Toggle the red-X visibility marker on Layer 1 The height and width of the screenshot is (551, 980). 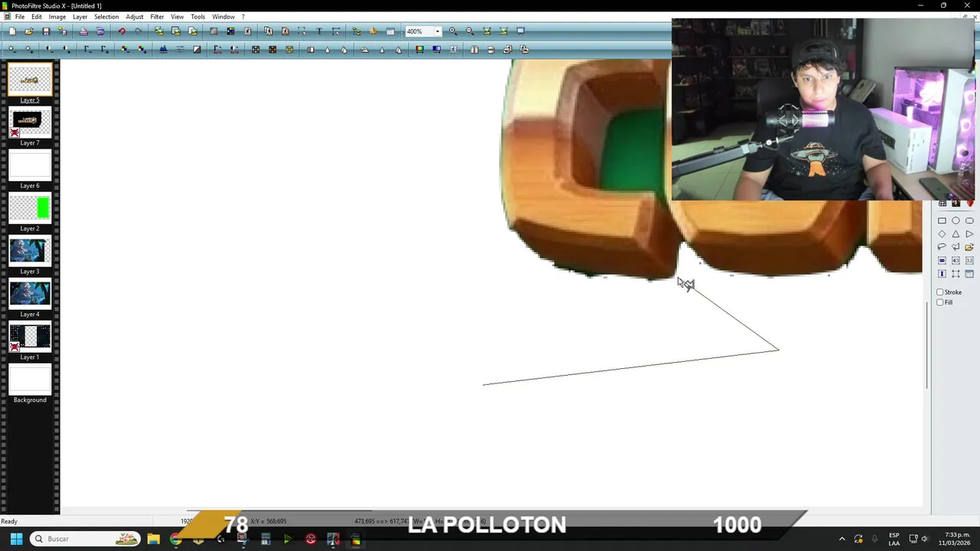pos(15,347)
